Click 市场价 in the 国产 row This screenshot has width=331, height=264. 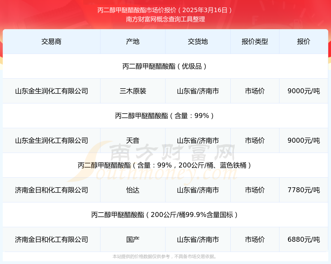(255, 240)
